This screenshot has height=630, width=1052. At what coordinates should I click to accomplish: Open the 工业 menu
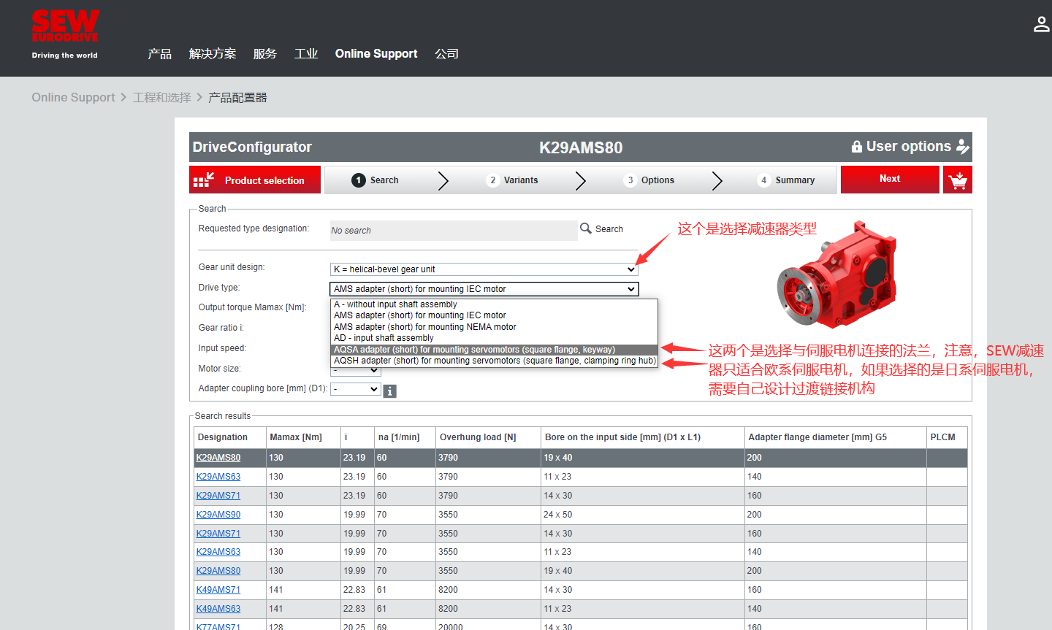(x=306, y=53)
